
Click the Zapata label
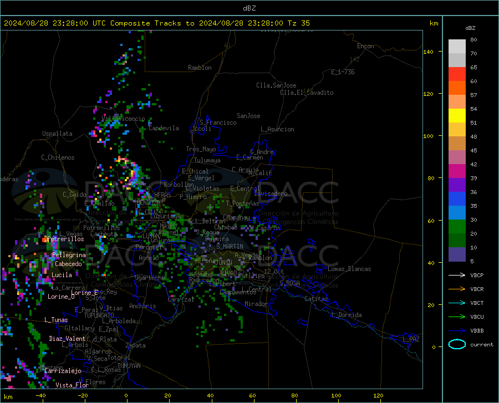[x=136, y=345]
